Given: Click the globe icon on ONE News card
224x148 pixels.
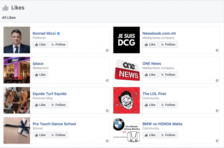Looking at the screenshot, I should (x=217, y=81).
